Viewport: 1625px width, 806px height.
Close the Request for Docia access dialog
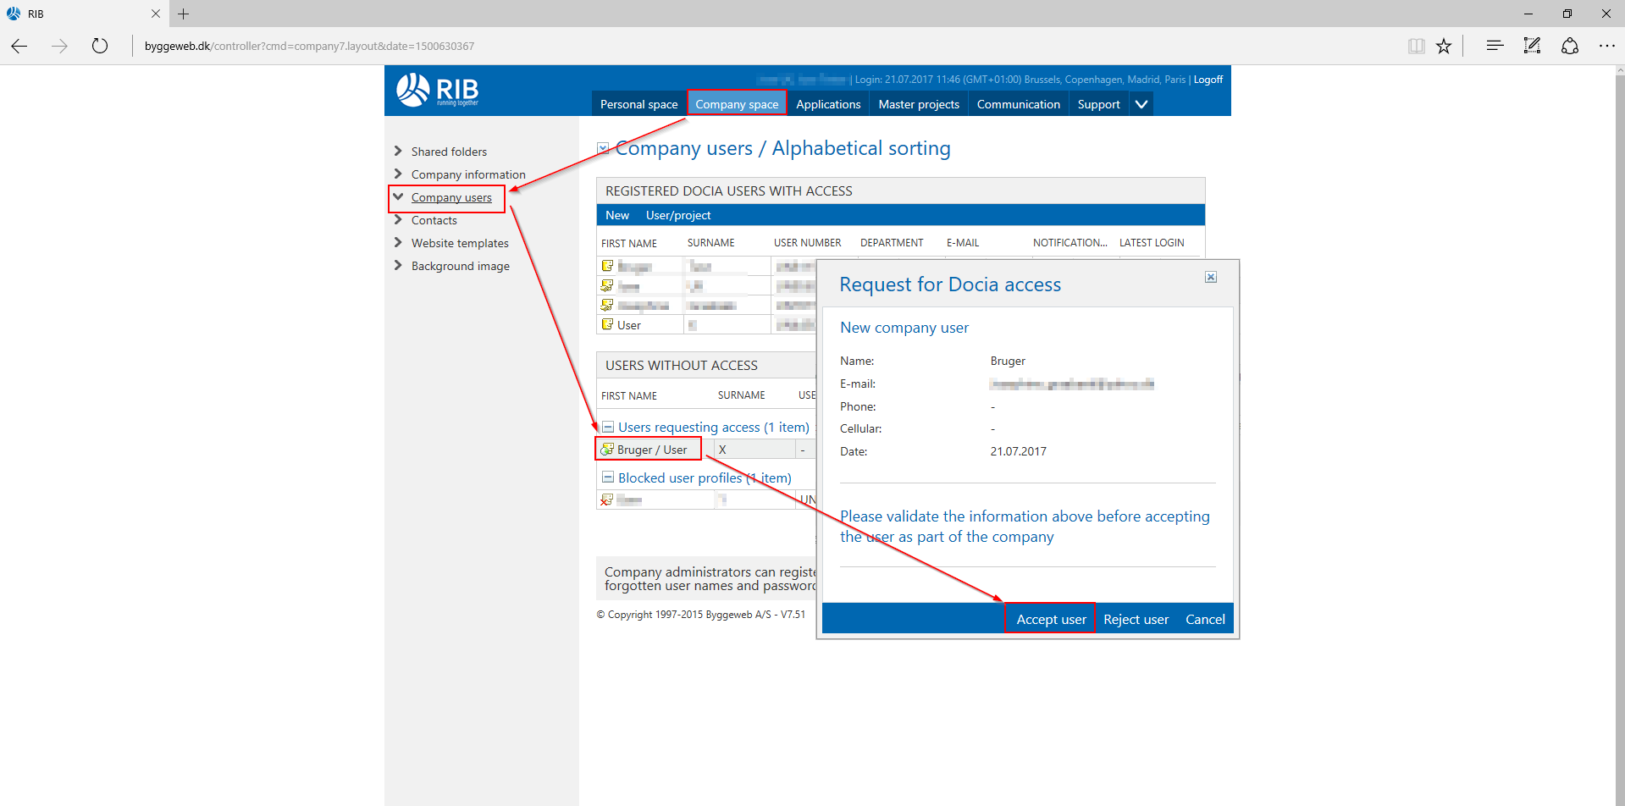coord(1211,277)
